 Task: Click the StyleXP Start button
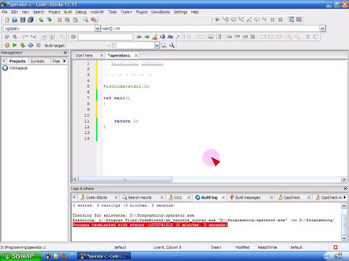[21, 256]
